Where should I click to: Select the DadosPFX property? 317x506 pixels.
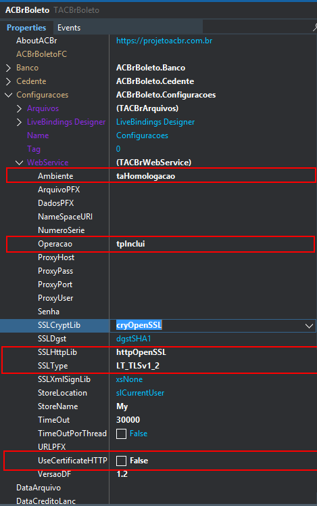55,203
